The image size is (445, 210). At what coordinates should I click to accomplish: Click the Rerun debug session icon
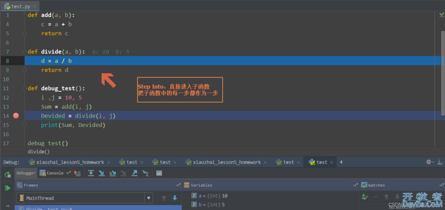click(8, 174)
